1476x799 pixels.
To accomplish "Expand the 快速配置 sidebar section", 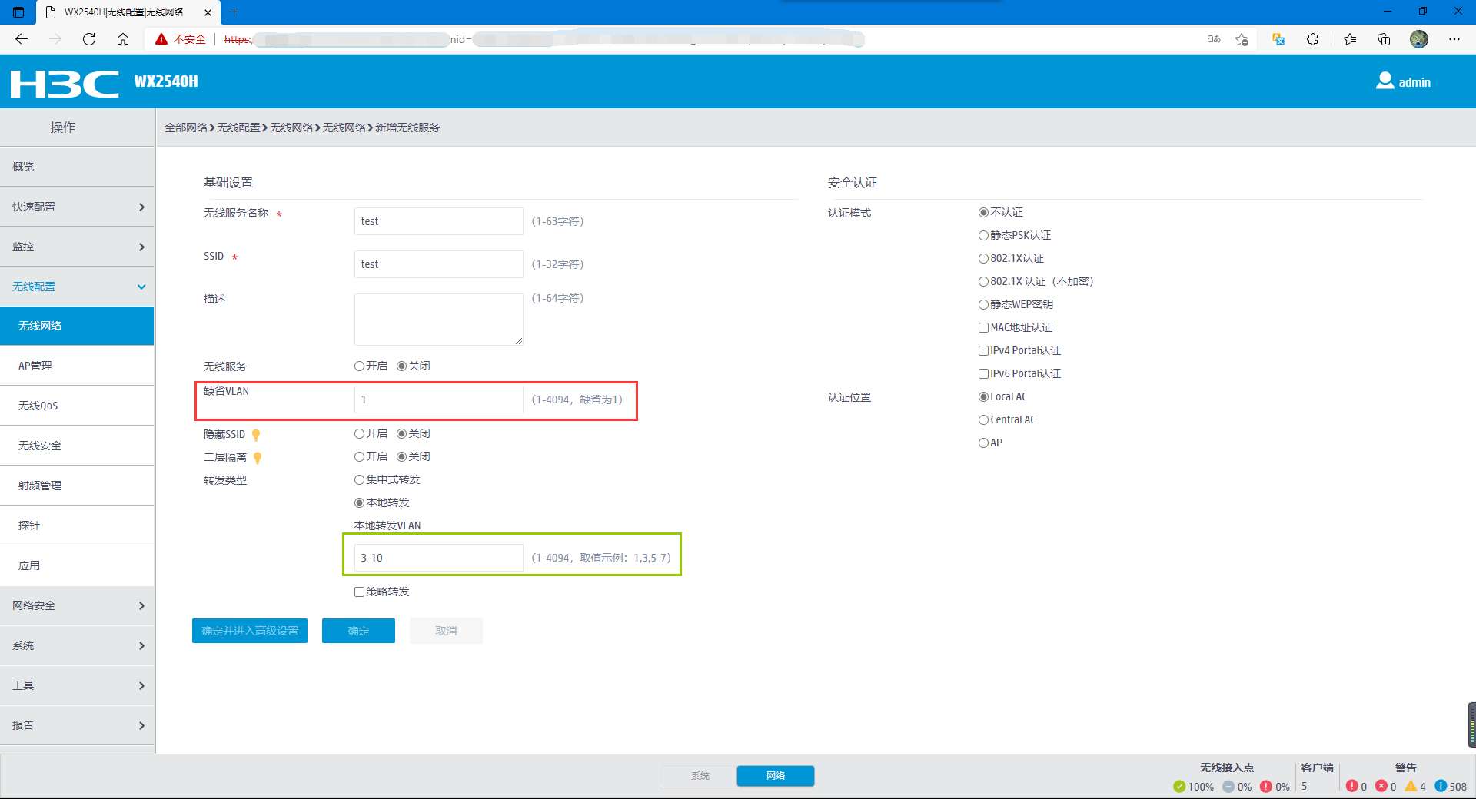I will pos(77,207).
